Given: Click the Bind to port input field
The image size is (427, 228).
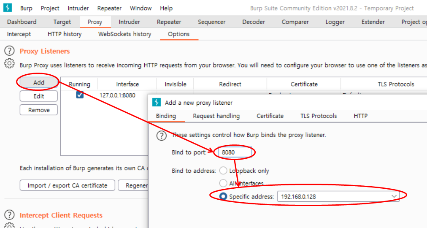Looking at the screenshot, I should tap(235, 152).
